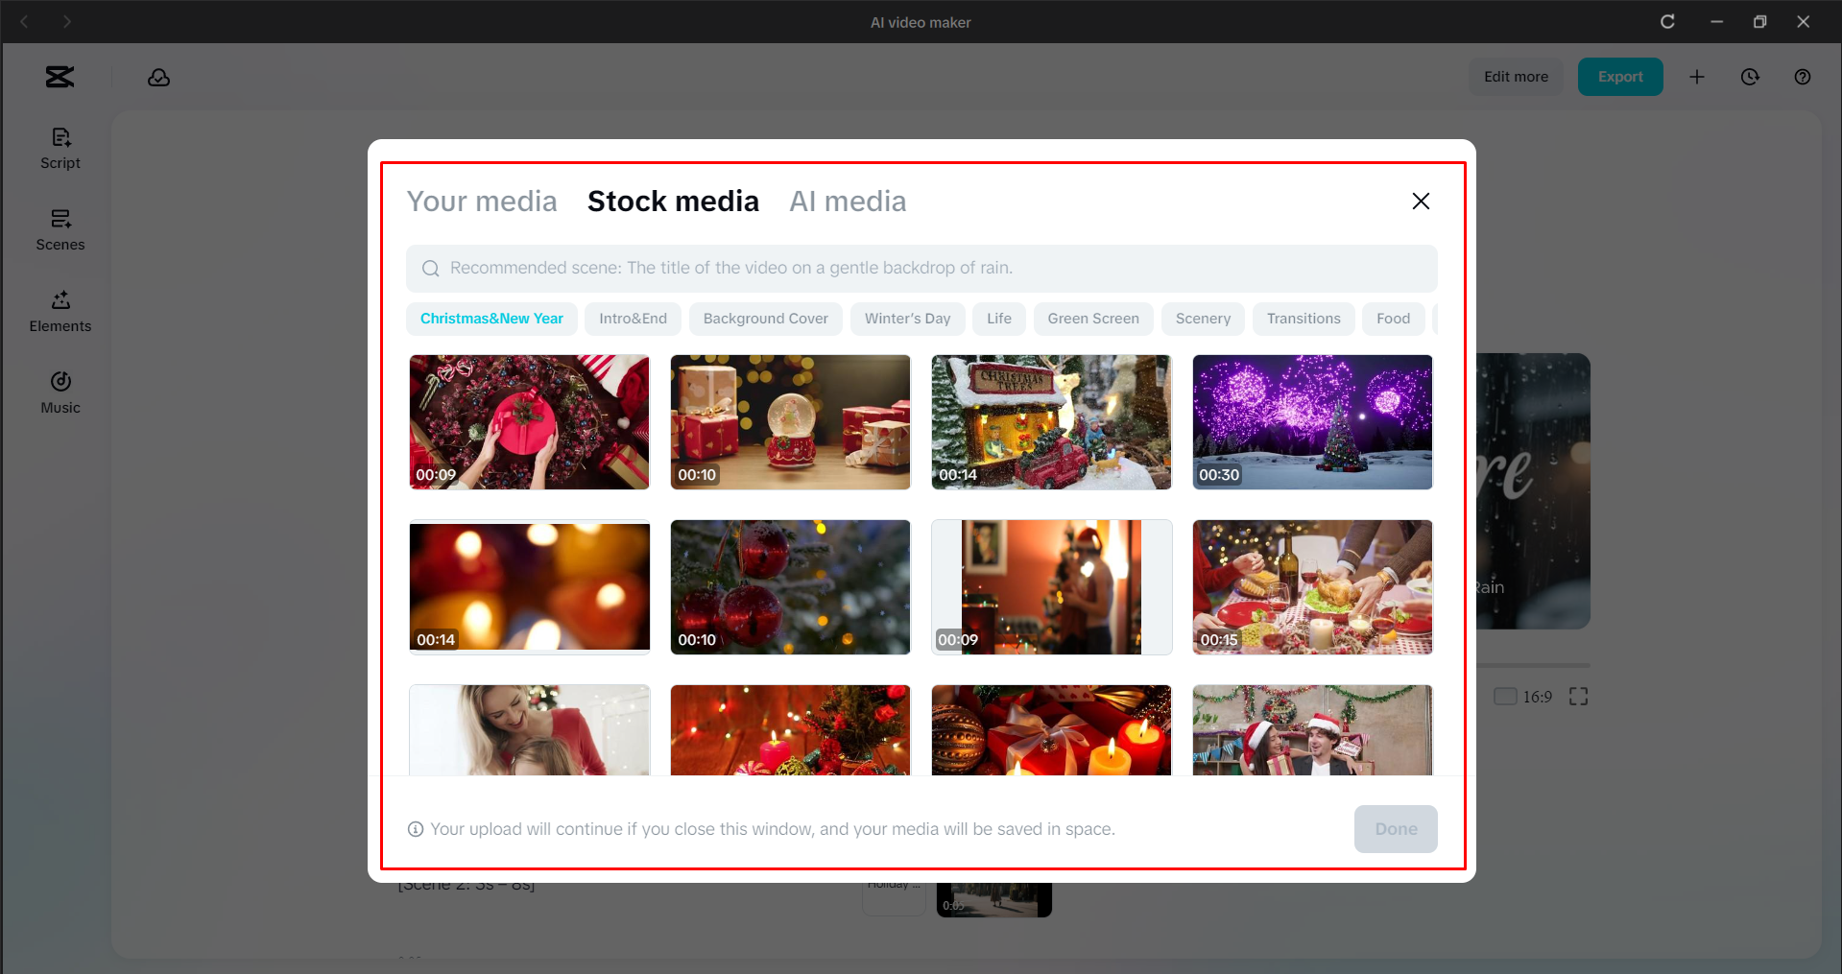Click the Export button
This screenshot has width=1842, height=974.
click(1620, 77)
